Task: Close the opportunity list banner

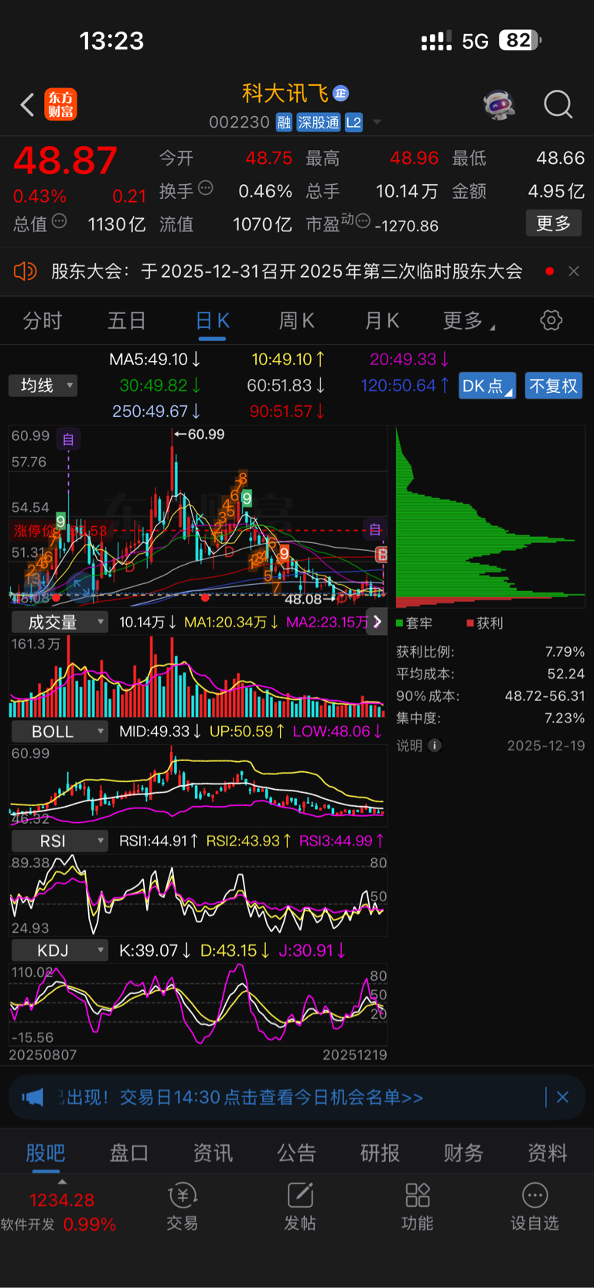Action: coord(563,1097)
